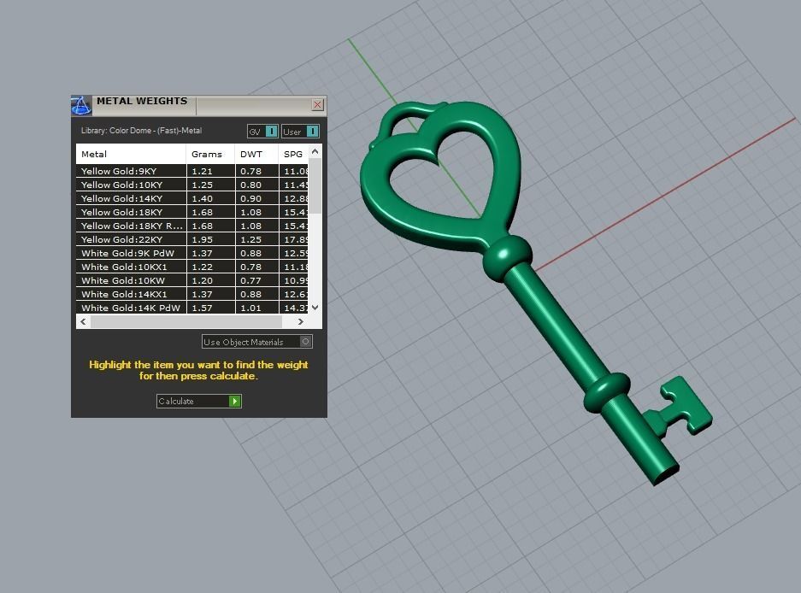Toggle Use Object Materials option

click(257, 342)
